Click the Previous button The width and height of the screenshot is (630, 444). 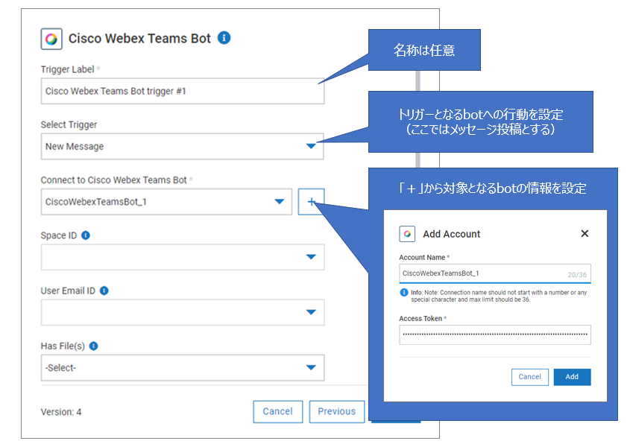tap(336, 411)
